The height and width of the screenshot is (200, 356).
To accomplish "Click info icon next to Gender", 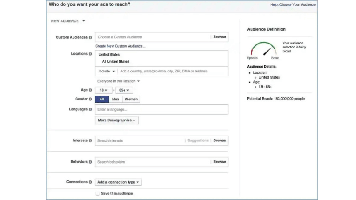I will pos(90,99).
